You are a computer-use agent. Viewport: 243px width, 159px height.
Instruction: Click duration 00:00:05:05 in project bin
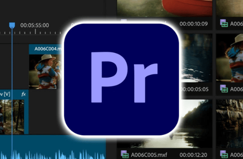coord(195,89)
